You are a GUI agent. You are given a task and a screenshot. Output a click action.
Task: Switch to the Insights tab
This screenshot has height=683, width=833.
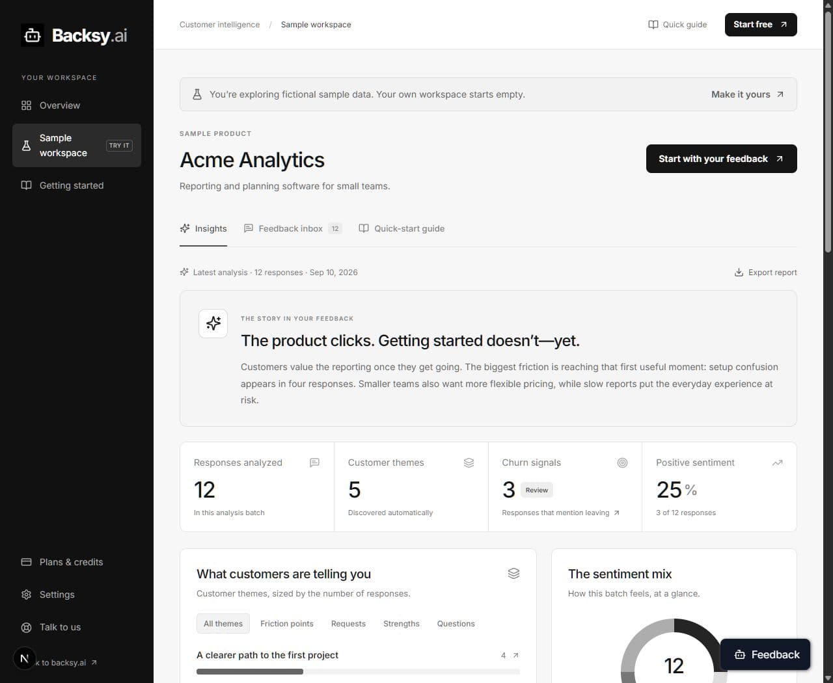pos(203,229)
